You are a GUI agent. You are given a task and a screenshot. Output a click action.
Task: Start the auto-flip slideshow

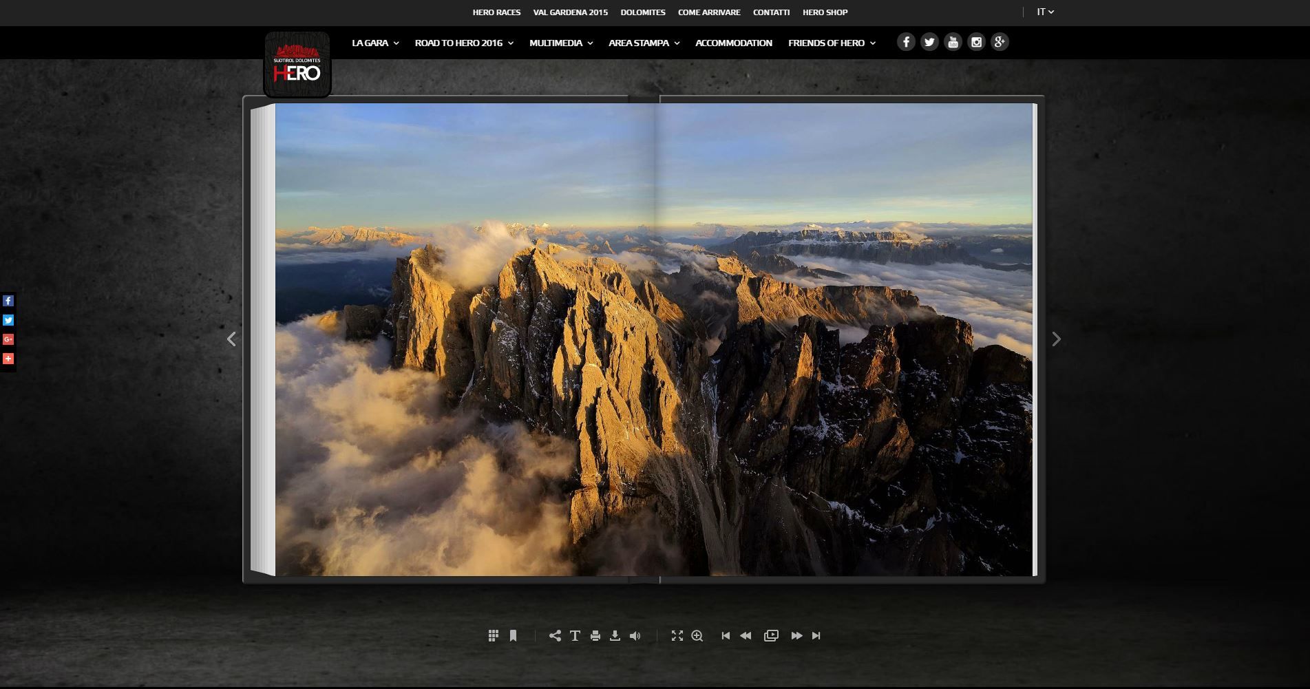771,635
